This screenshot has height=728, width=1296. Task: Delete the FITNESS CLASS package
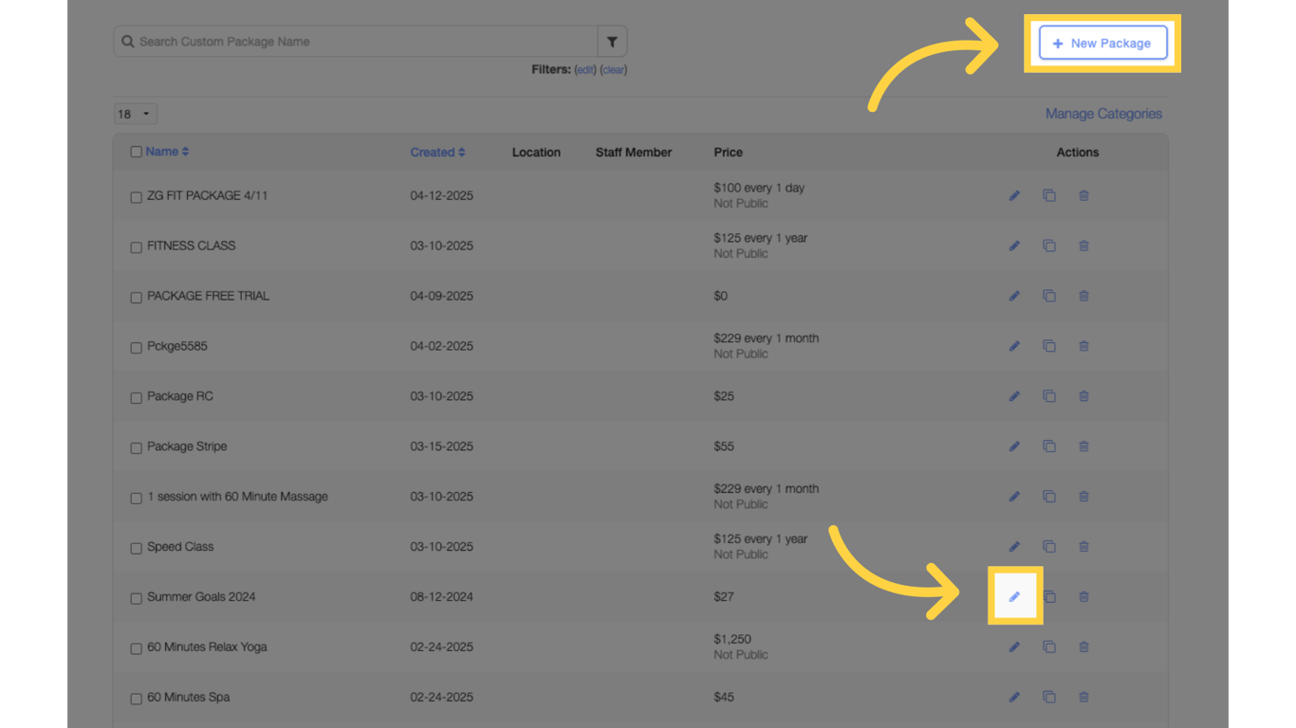coord(1083,246)
